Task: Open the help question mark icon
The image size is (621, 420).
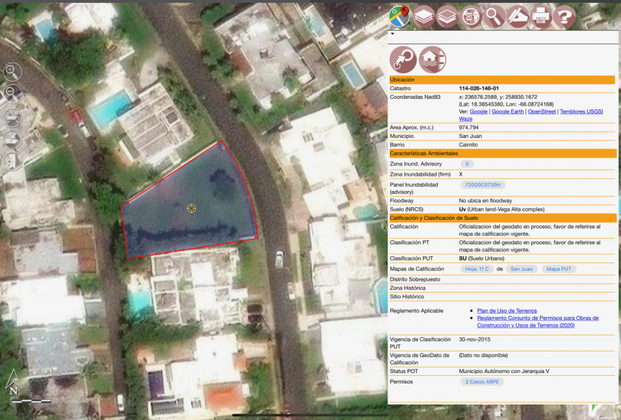Action: (564, 15)
